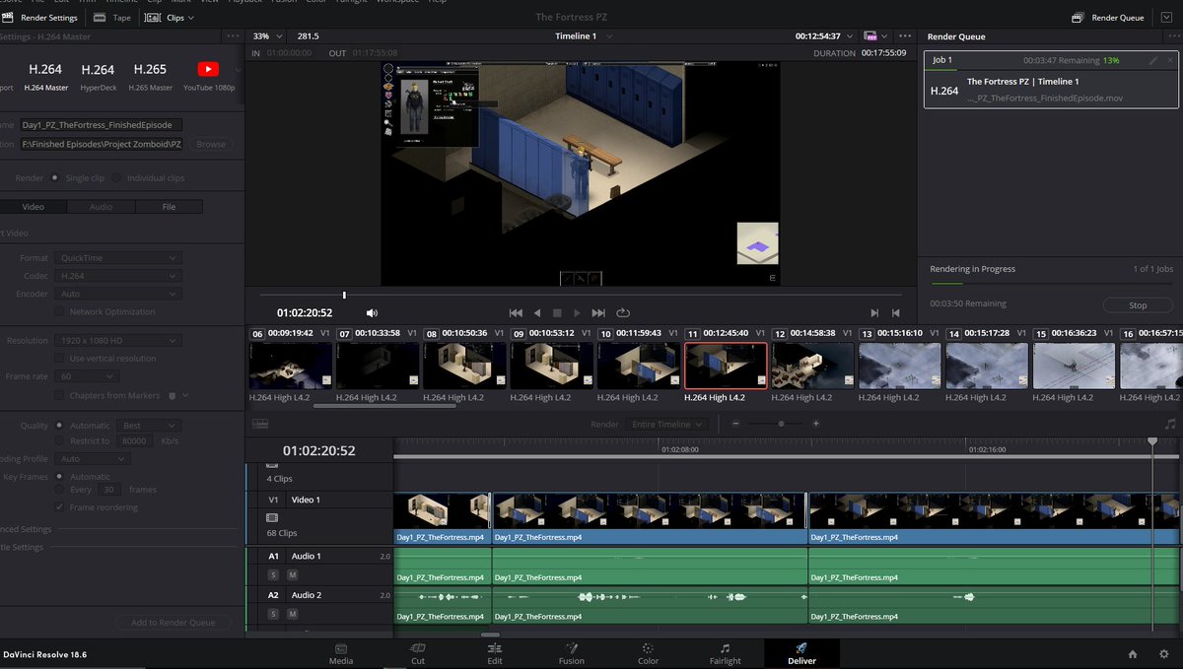This screenshot has width=1183, height=669.
Task: Remove Job 1 from render queue
Action: (x=1169, y=60)
